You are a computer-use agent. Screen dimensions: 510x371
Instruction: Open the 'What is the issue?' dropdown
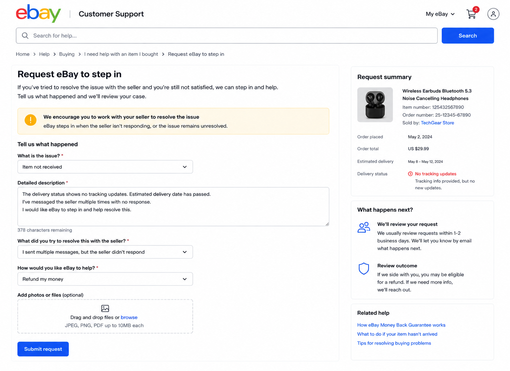105,167
